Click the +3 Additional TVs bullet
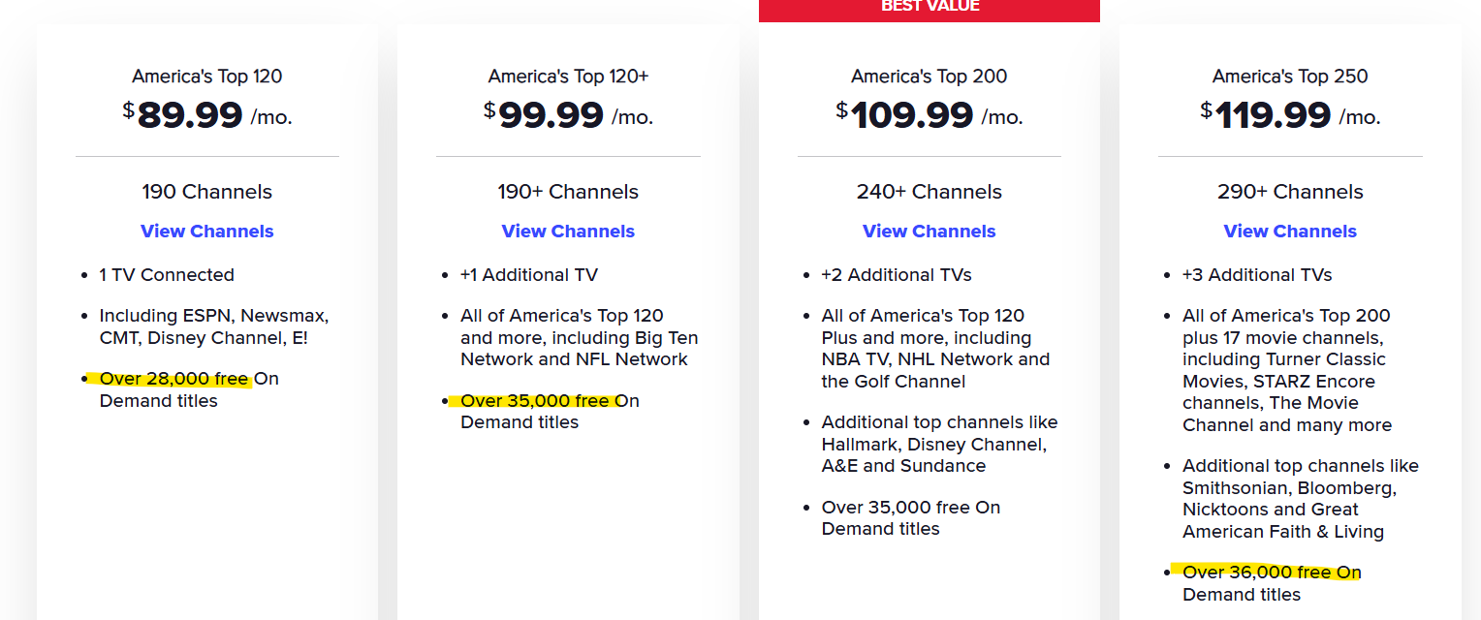Image resolution: width=1481 pixels, height=620 pixels. (1256, 275)
